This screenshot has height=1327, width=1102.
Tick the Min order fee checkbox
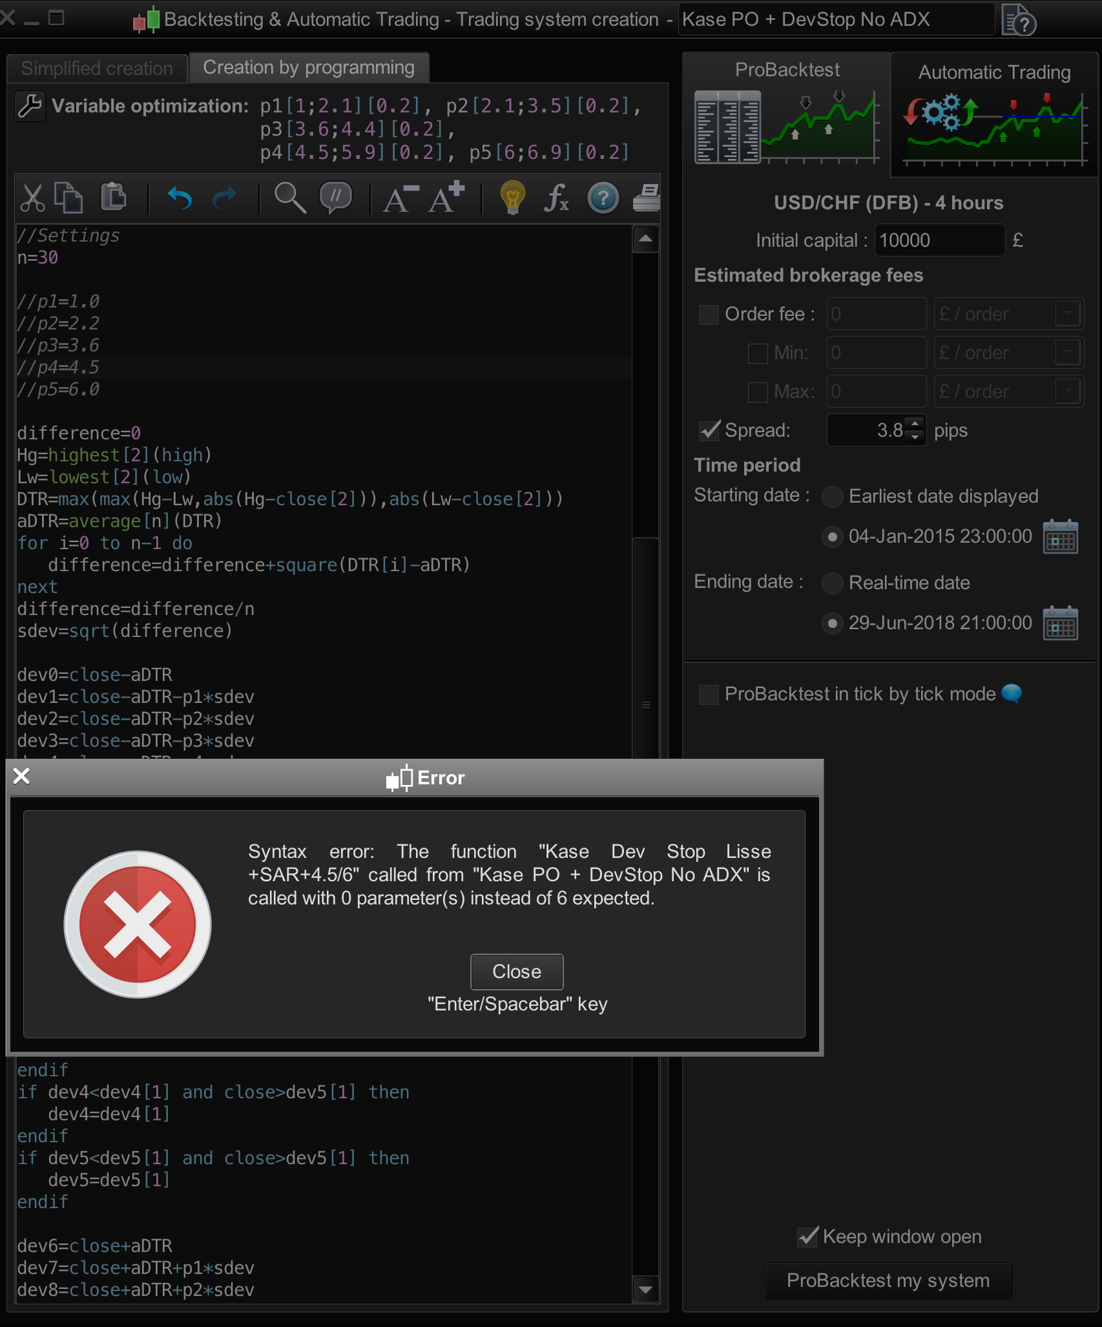click(757, 353)
